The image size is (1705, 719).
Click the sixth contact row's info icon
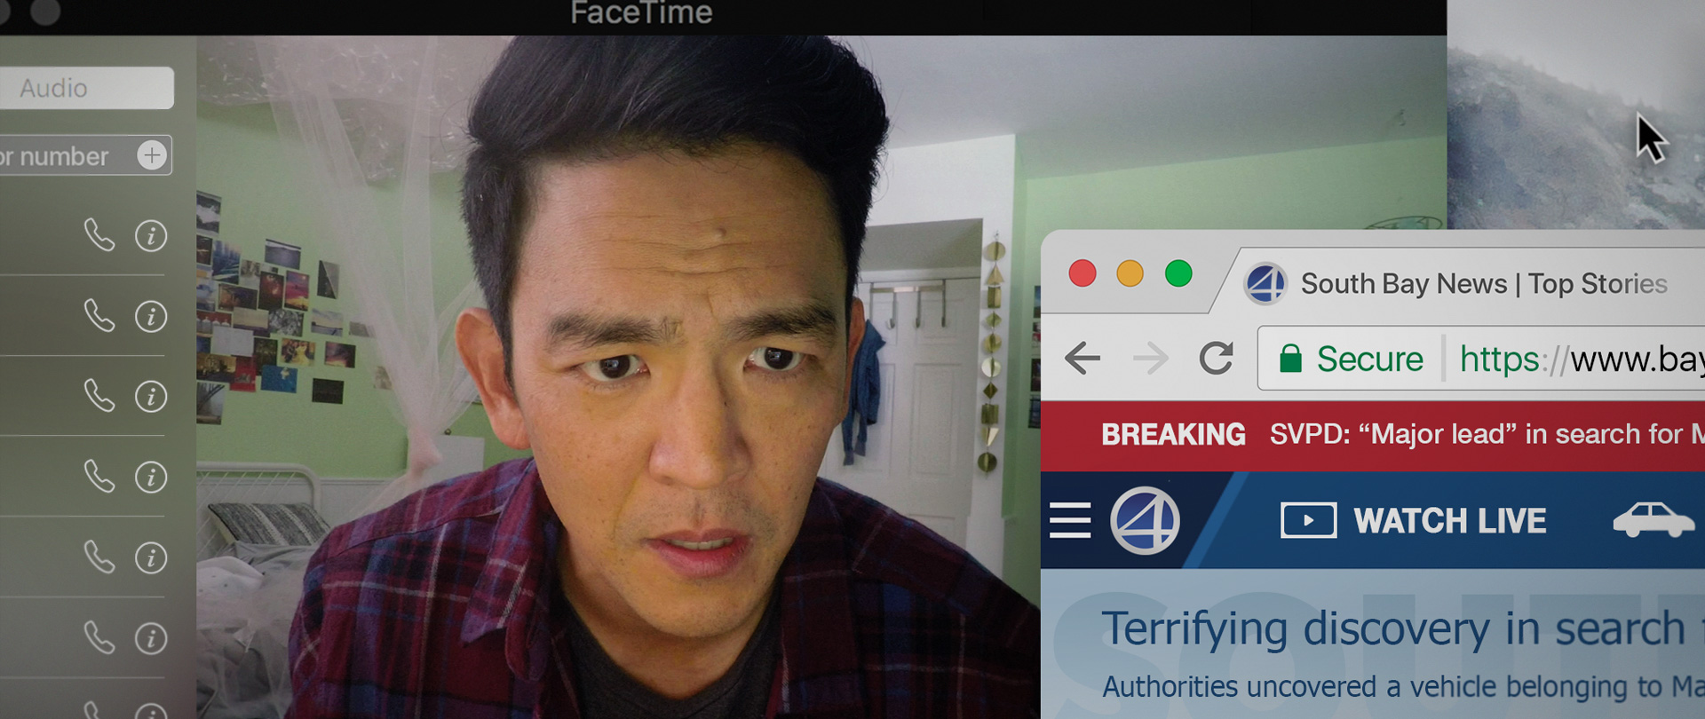click(x=151, y=639)
